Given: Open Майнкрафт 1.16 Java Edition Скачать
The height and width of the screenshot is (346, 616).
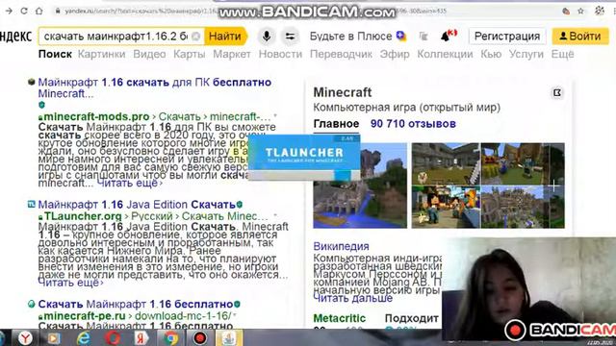Looking at the screenshot, I should click(137, 205).
